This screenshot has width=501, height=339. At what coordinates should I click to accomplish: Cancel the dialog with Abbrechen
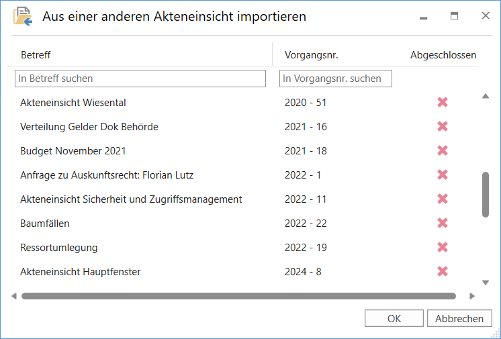(459, 319)
